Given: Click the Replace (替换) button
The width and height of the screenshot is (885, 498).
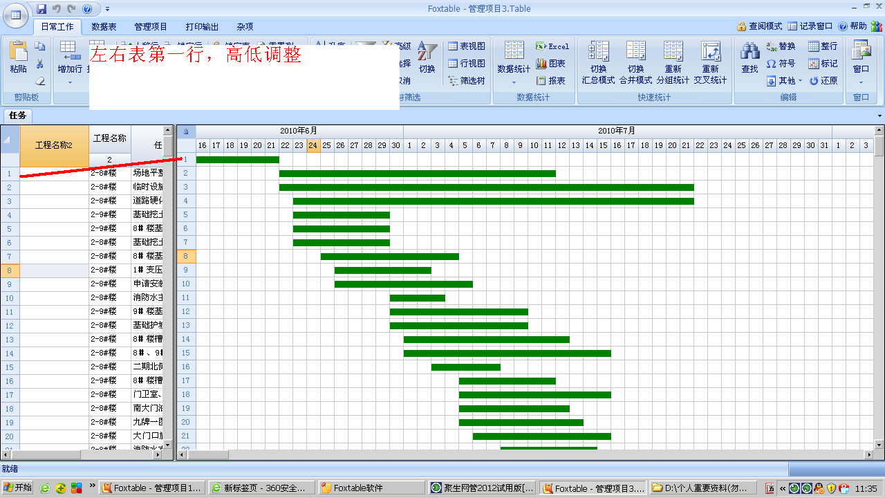Looking at the screenshot, I should [781, 46].
